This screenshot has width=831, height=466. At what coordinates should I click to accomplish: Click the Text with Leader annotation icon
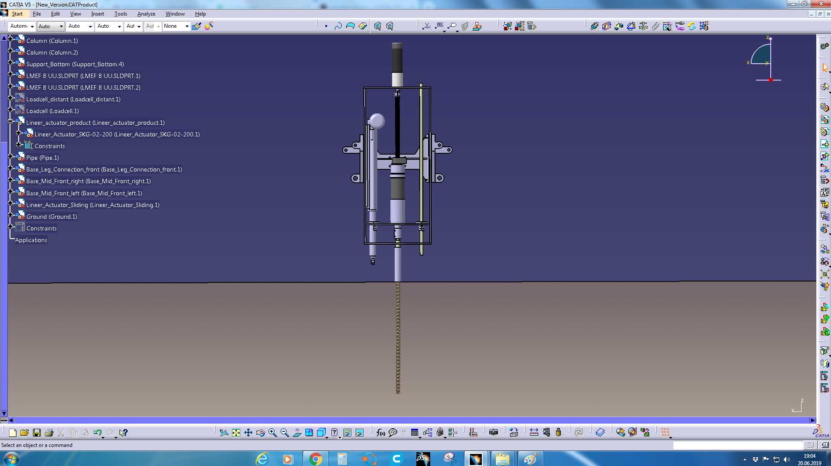440,26
